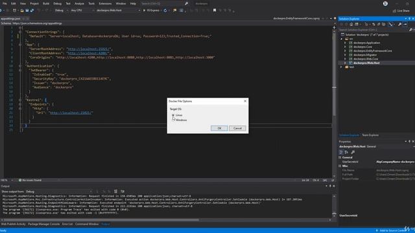Click the Properties pages wrench icon

(353, 152)
